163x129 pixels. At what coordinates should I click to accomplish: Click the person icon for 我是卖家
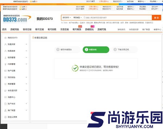5,51
